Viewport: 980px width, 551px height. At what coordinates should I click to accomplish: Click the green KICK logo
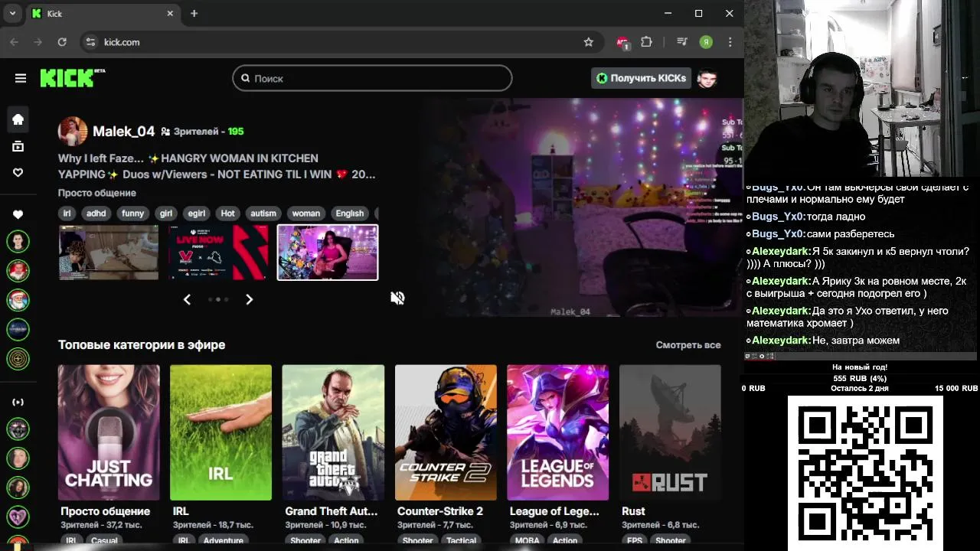click(x=72, y=77)
